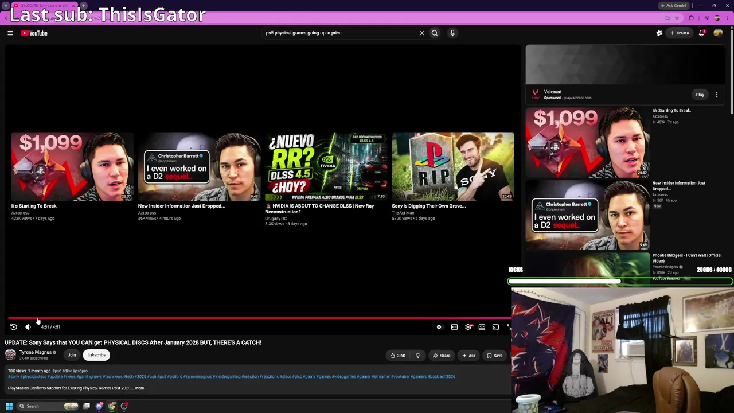Open the Chrome profile avatar
The image size is (734, 413).
717,18
